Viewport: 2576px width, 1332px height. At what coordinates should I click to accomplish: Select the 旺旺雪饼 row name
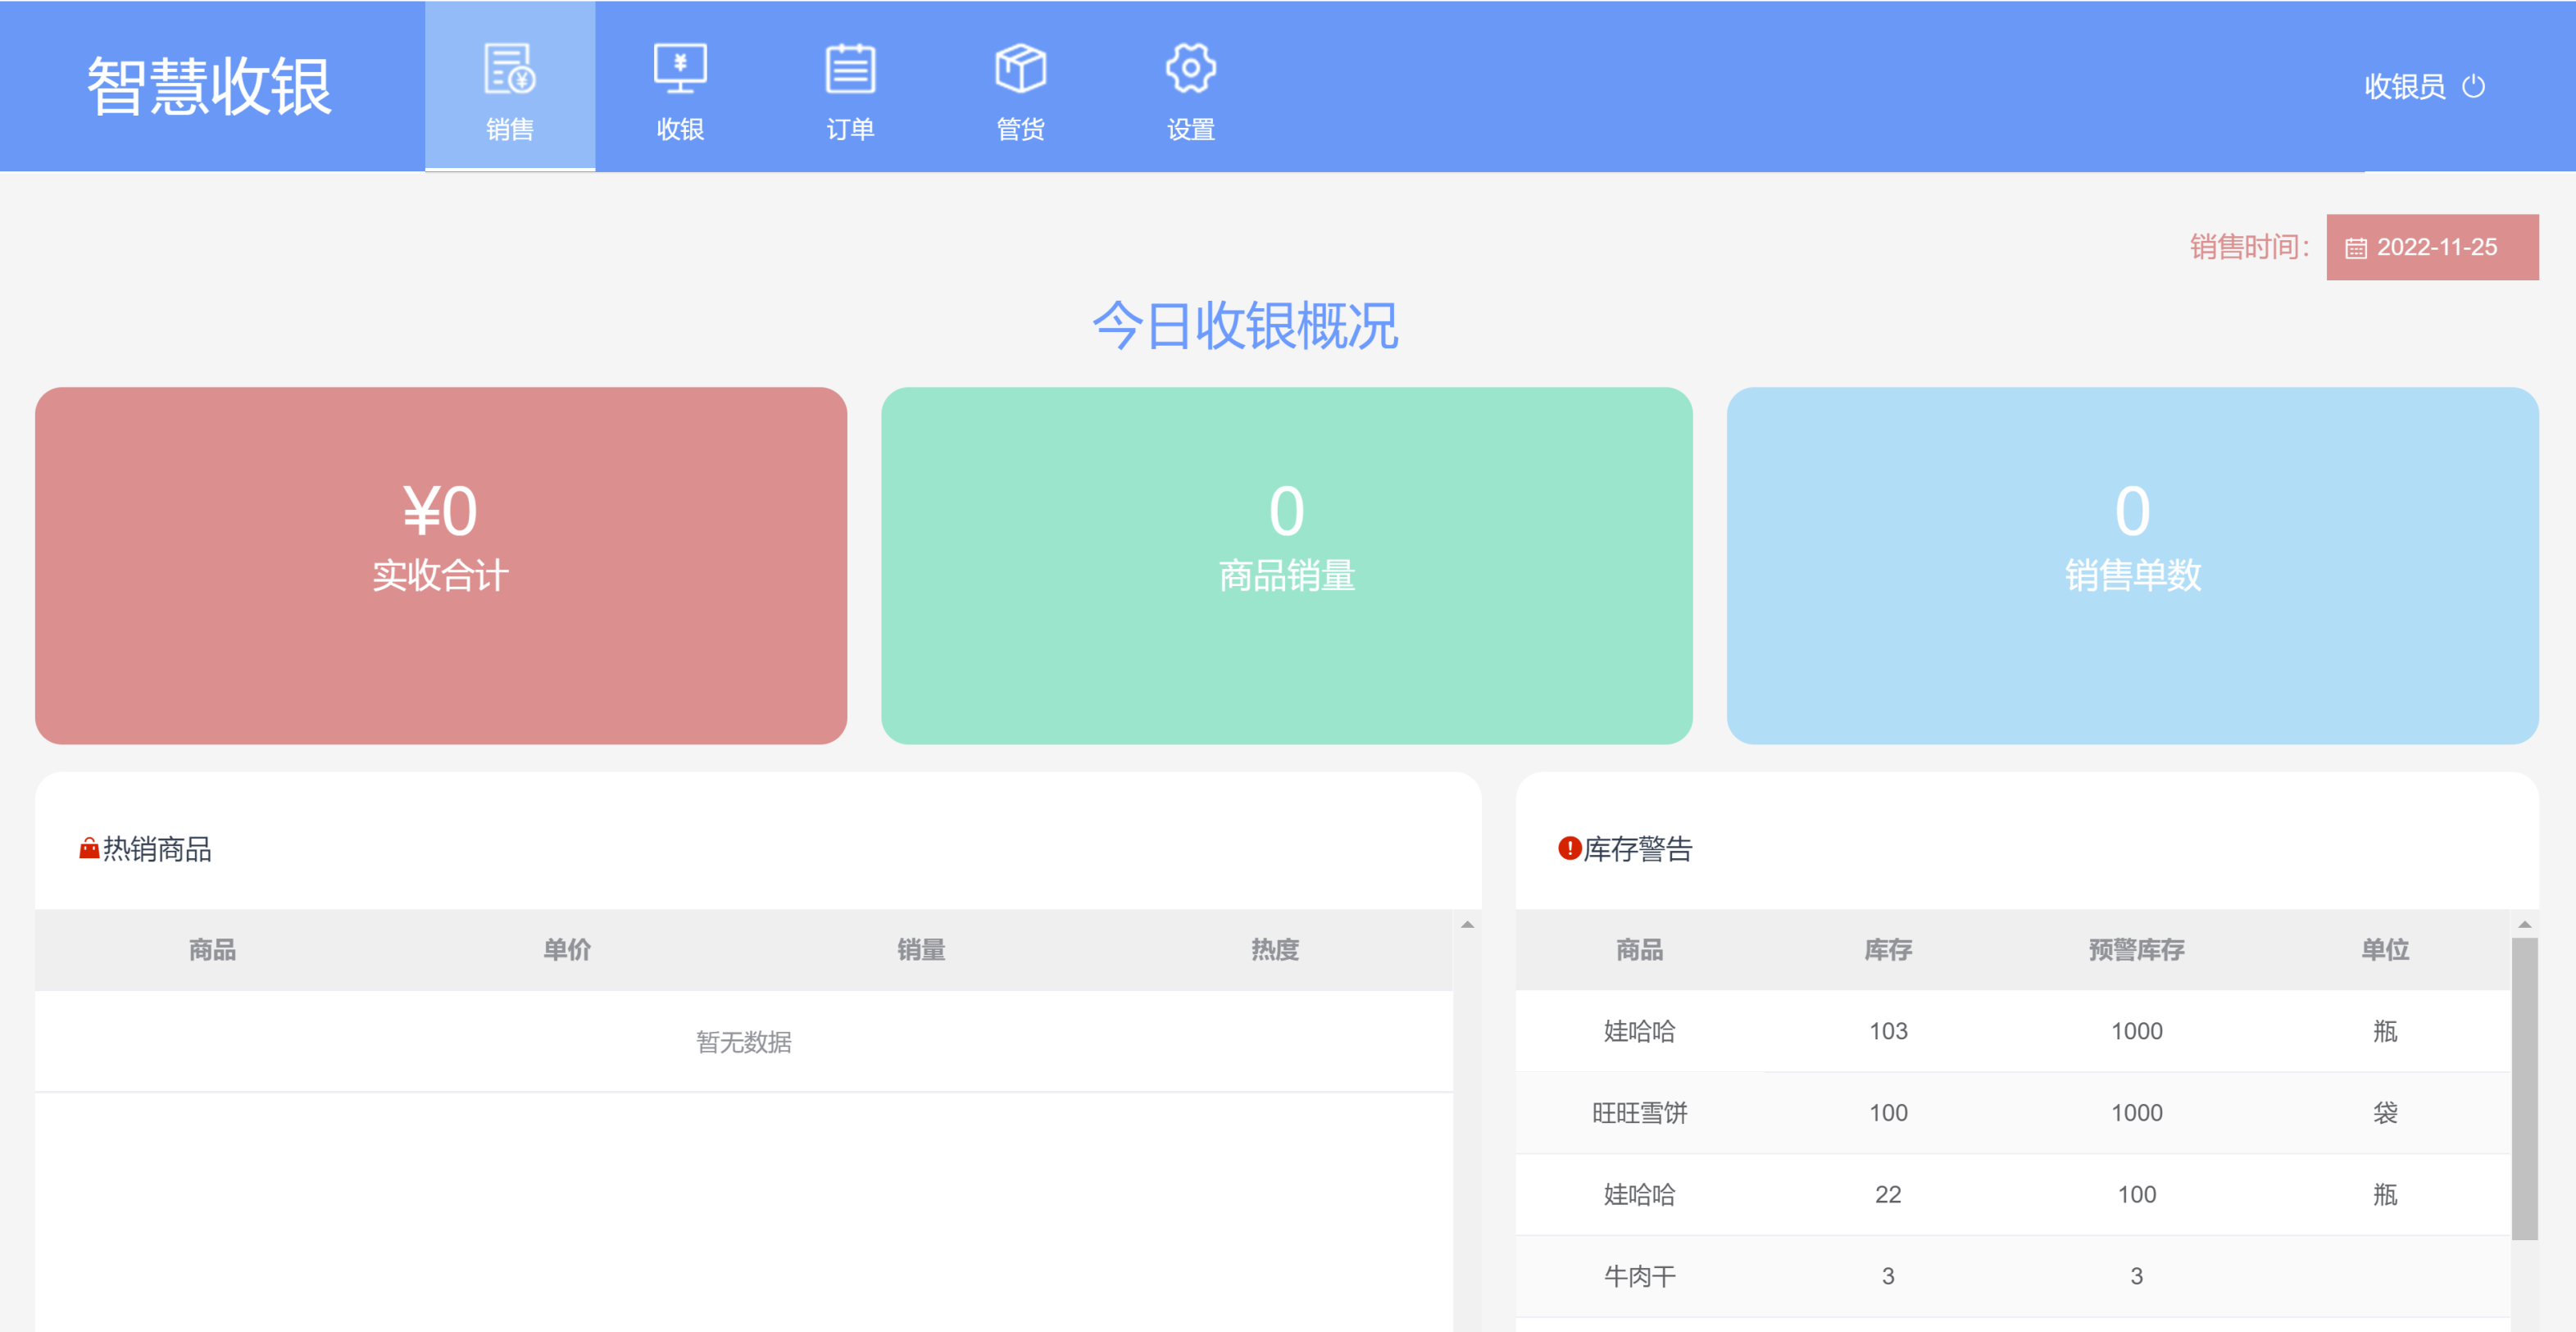[1640, 1113]
